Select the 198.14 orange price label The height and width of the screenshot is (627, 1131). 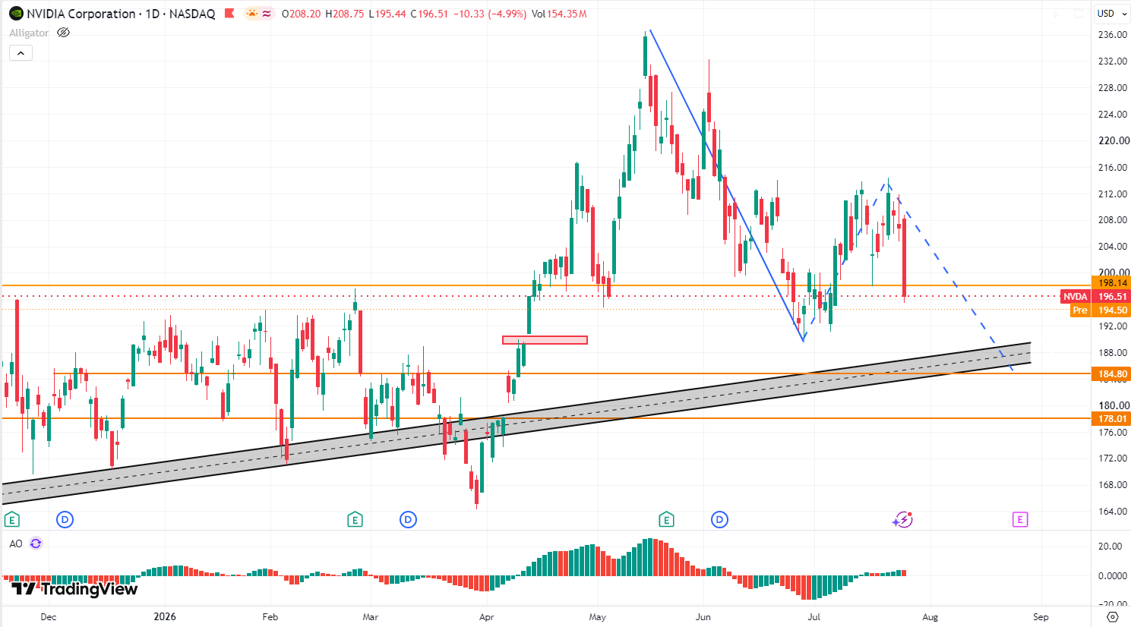[x=1111, y=282]
